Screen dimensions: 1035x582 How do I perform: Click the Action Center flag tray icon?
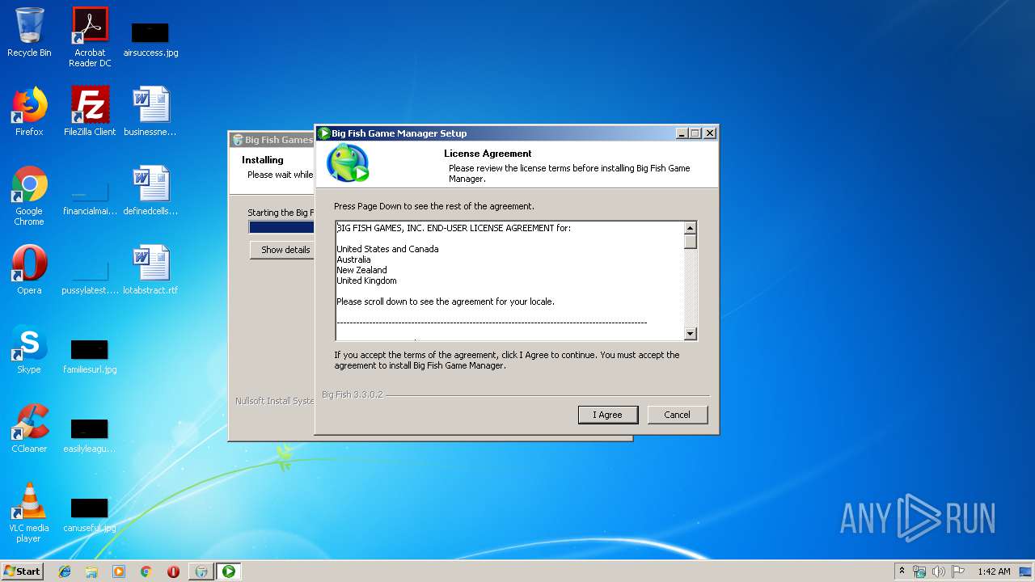[x=957, y=571]
